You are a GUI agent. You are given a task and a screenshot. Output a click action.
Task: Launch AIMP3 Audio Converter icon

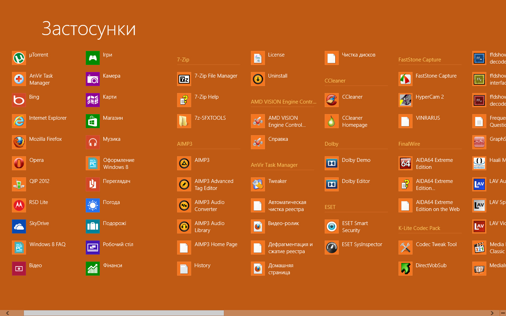click(184, 205)
